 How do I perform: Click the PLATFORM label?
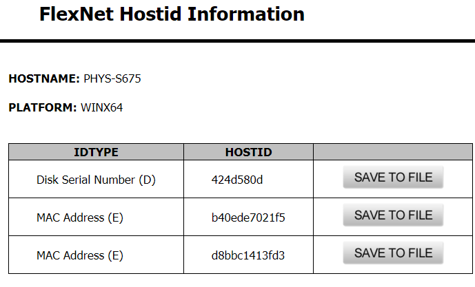tap(43, 107)
